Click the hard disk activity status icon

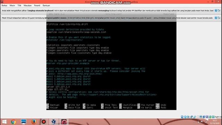click(x=182, y=117)
